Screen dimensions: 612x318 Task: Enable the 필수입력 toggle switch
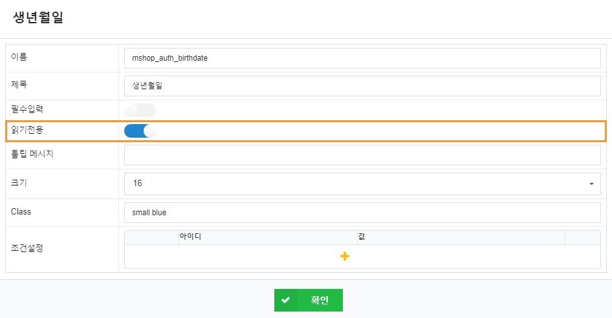pos(140,110)
